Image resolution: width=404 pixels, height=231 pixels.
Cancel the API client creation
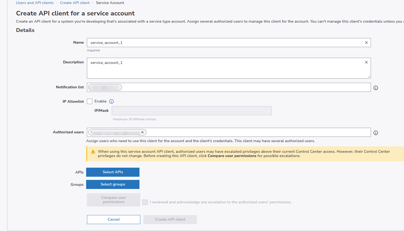point(114,220)
